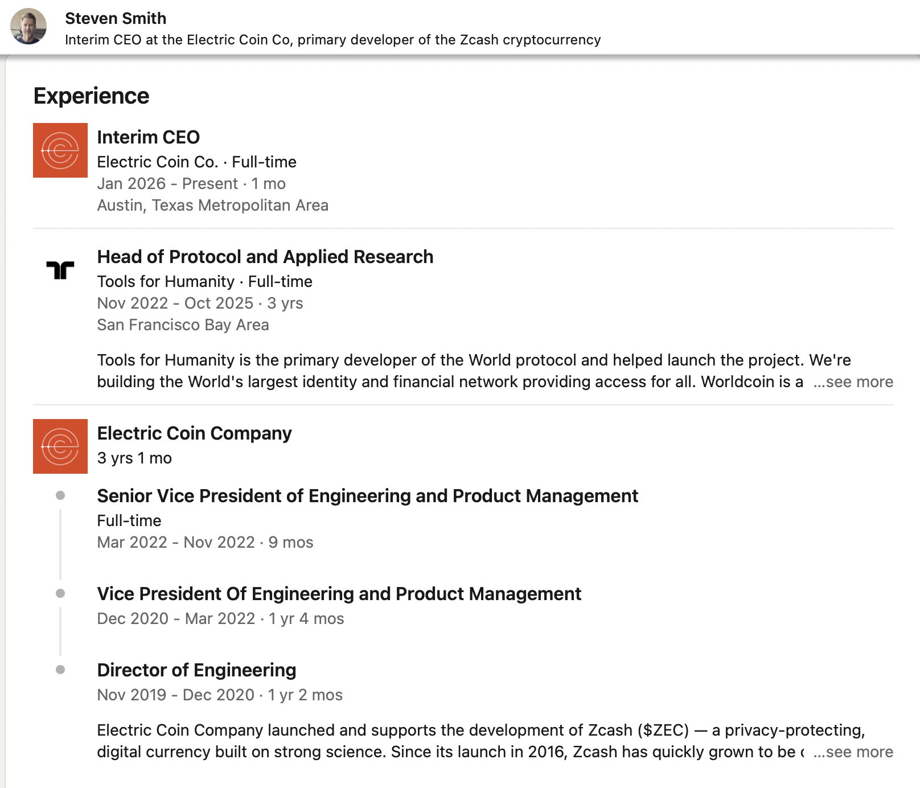Click the timeline dot beside Director of Engineering

tap(60, 670)
